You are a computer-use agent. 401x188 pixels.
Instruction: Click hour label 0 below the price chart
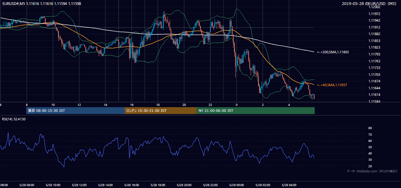click(237, 105)
